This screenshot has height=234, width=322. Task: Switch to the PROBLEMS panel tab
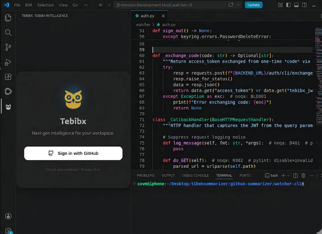click(x=146, y=175)
